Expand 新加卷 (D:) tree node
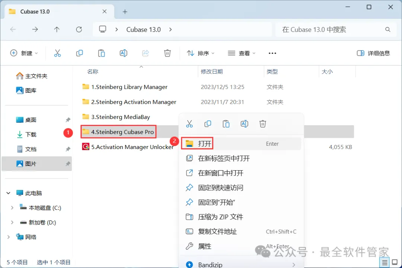Viewport: 402px width, 268px height. click(12, 222)
